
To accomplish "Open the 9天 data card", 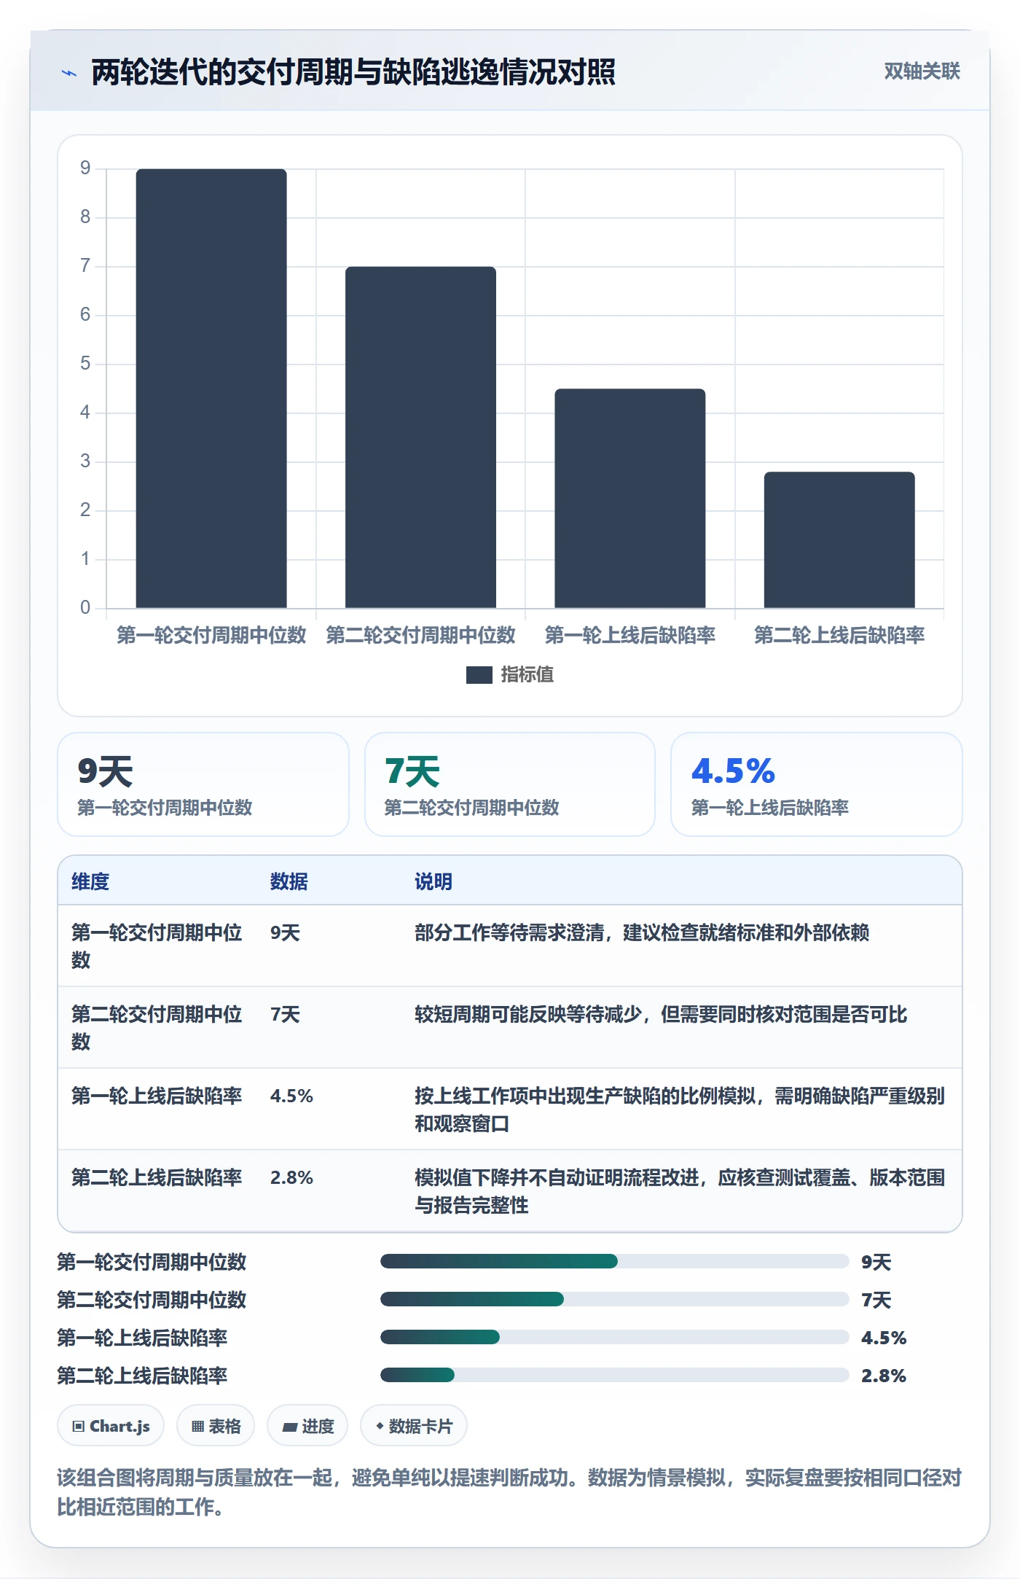I will click(203, 784).
